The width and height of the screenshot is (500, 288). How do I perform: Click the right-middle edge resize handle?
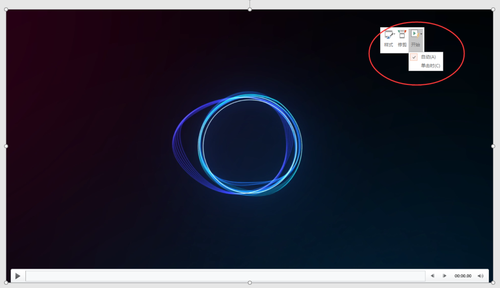[x=493, y=146]
